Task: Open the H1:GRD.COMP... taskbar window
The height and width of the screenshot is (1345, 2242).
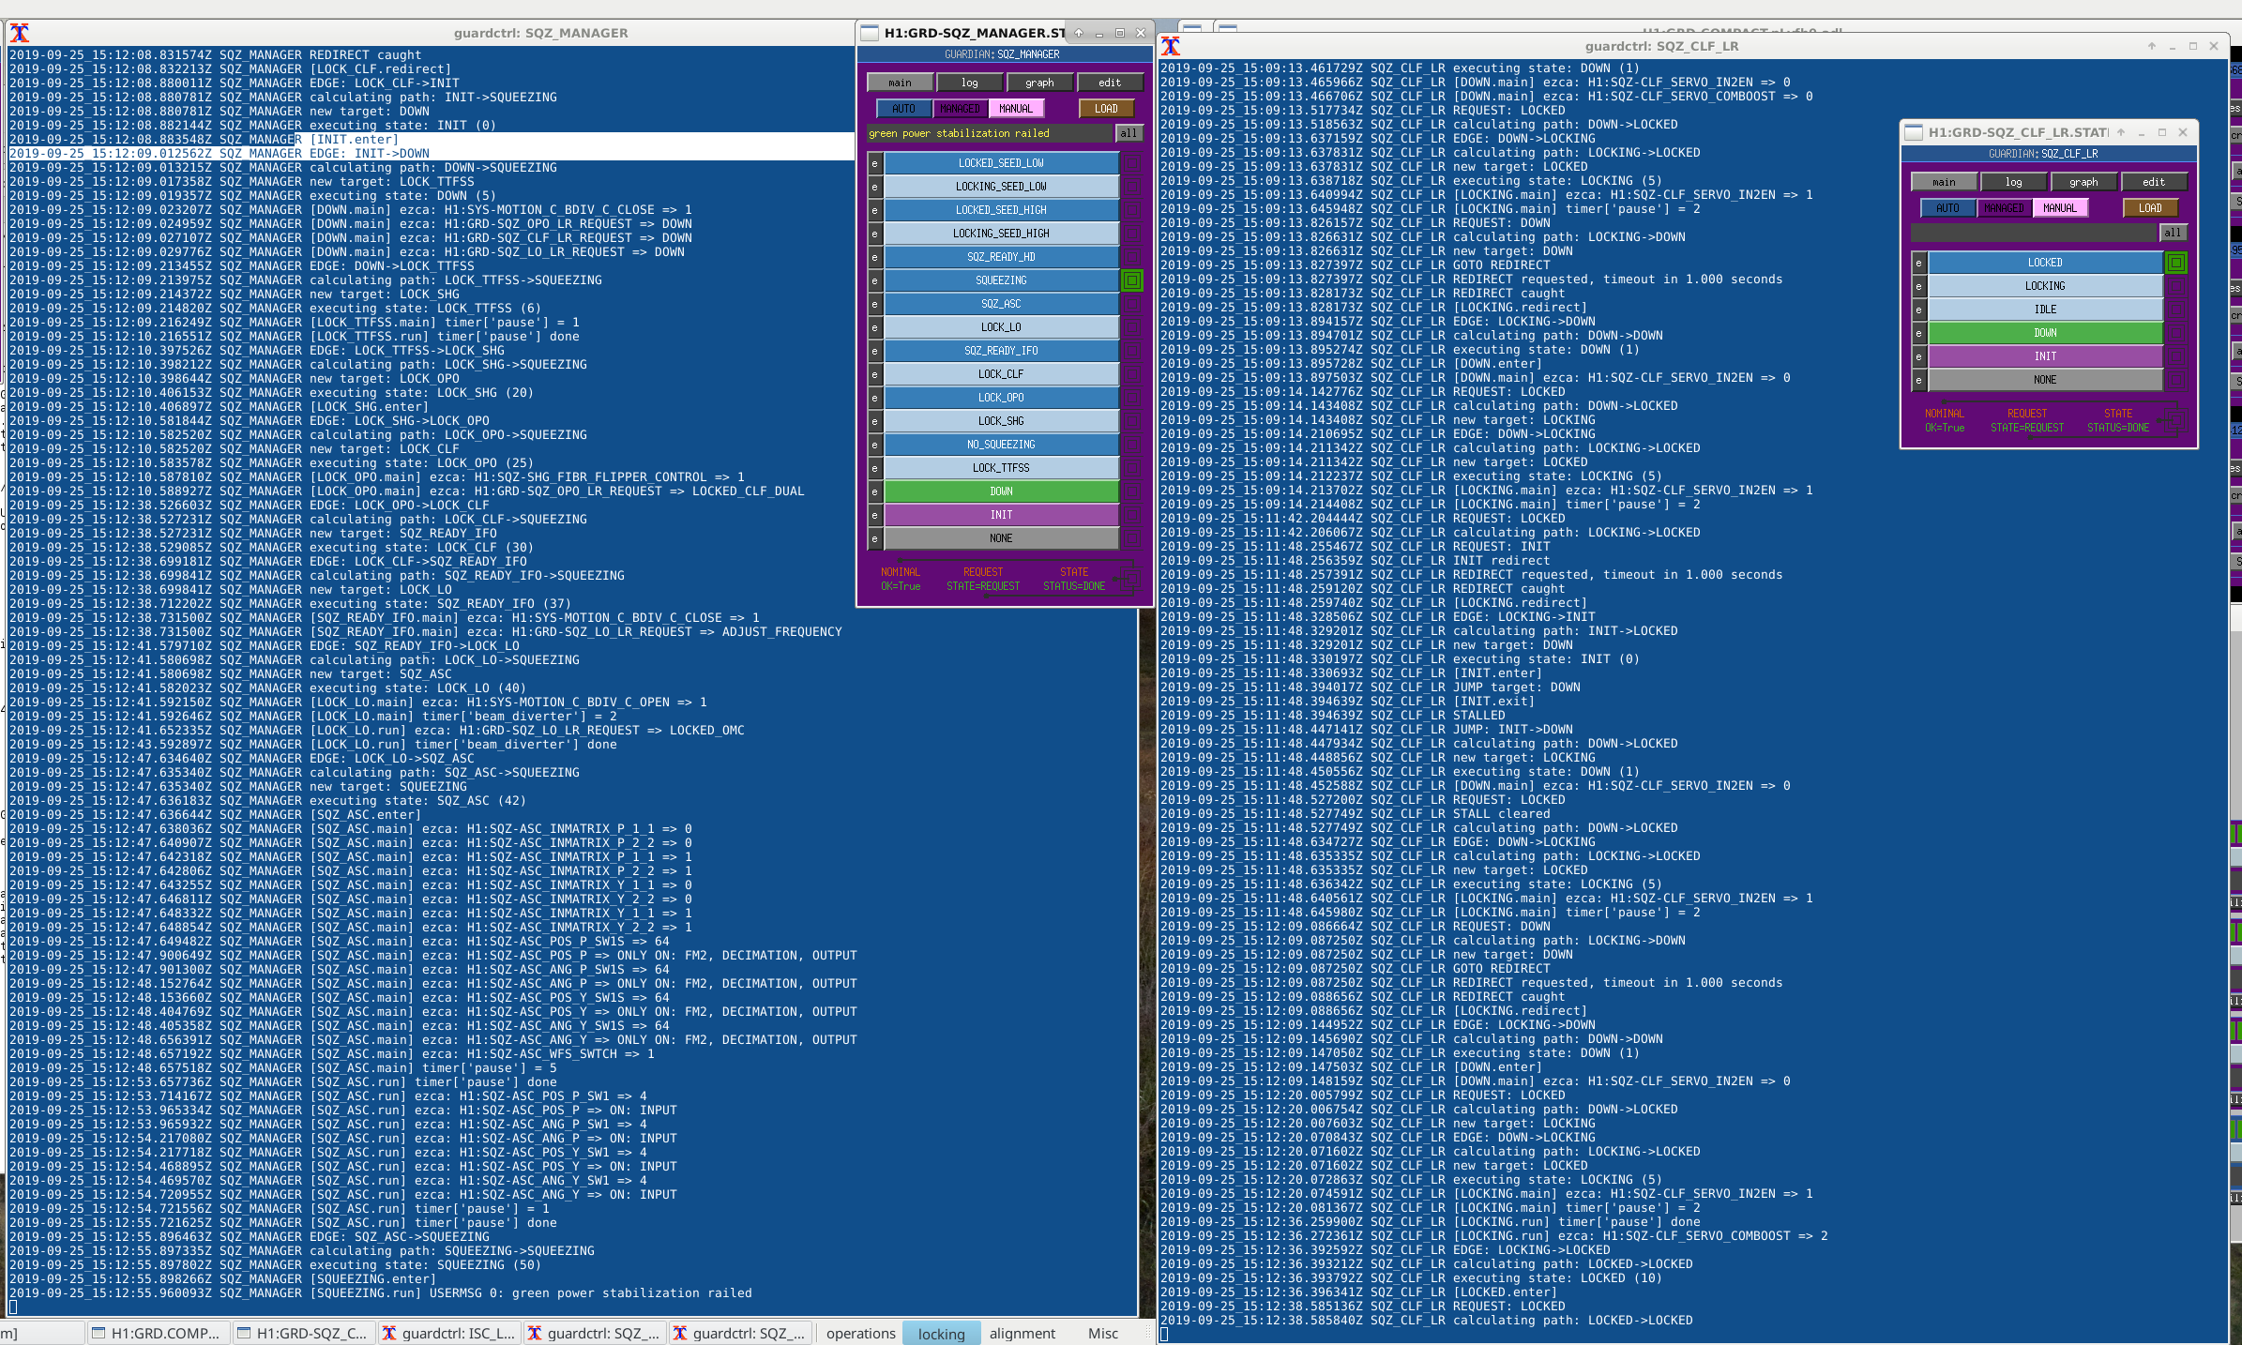Action: point(159,1333)
